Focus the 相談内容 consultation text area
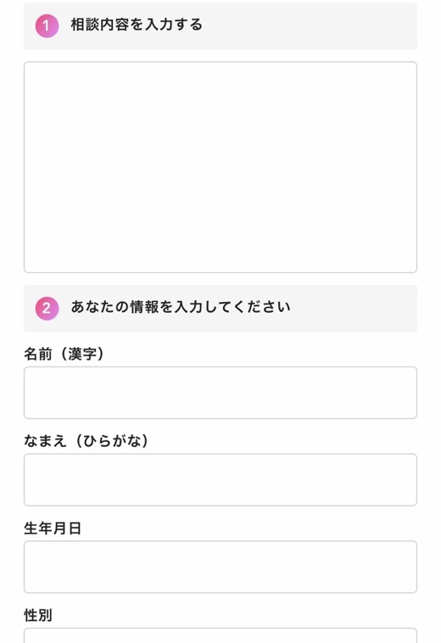441x643 pixels. coord(220,167)
